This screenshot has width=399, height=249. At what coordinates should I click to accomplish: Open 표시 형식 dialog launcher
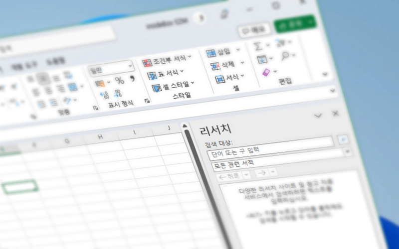[147, 101]
